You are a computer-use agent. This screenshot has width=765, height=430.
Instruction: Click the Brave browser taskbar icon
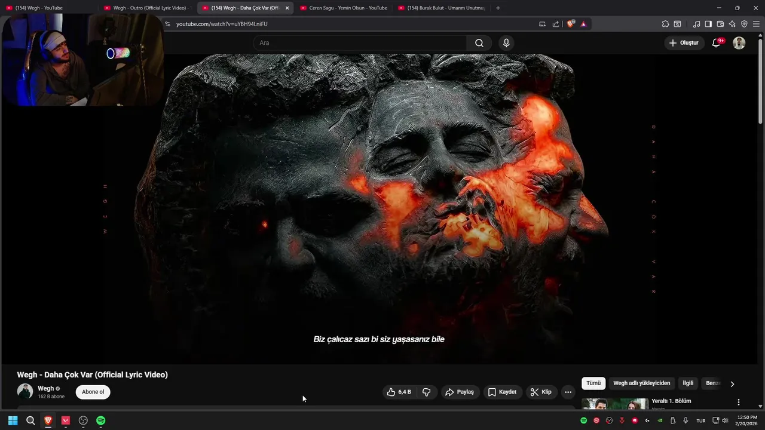click(x=48, y=420)
